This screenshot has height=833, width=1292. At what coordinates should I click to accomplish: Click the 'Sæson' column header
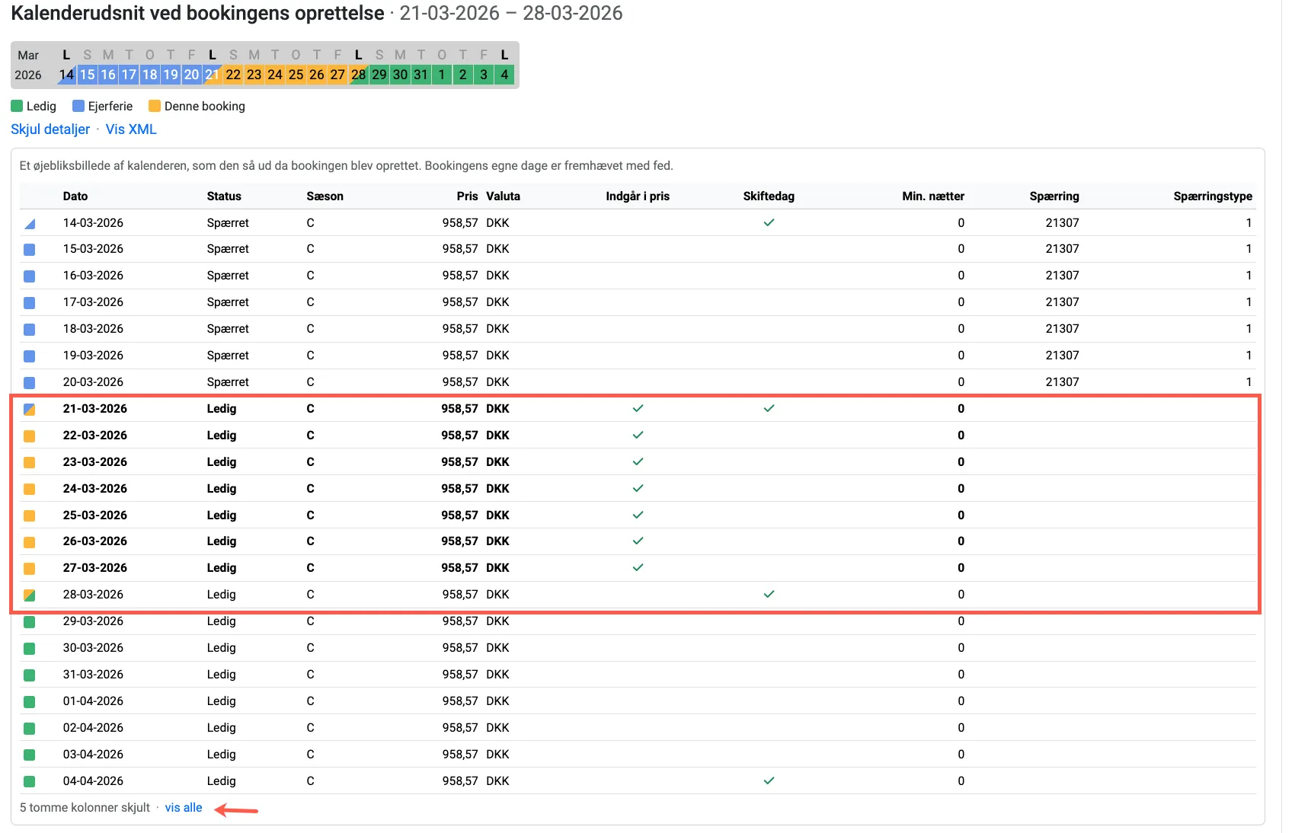[x=325, y=196]
